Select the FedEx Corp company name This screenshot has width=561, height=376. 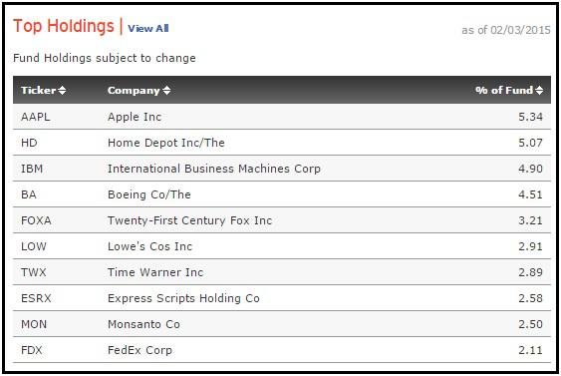(x=140, y=350)
